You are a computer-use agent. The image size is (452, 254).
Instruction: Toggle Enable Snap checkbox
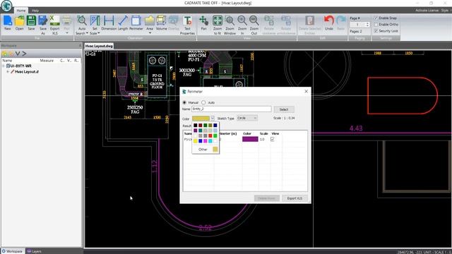pyautogui.click(x=376, y=18)
